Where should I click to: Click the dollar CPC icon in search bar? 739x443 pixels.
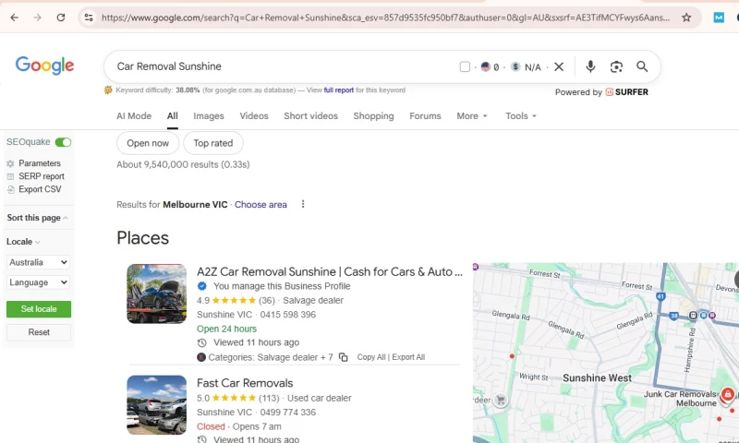[515, 66]
